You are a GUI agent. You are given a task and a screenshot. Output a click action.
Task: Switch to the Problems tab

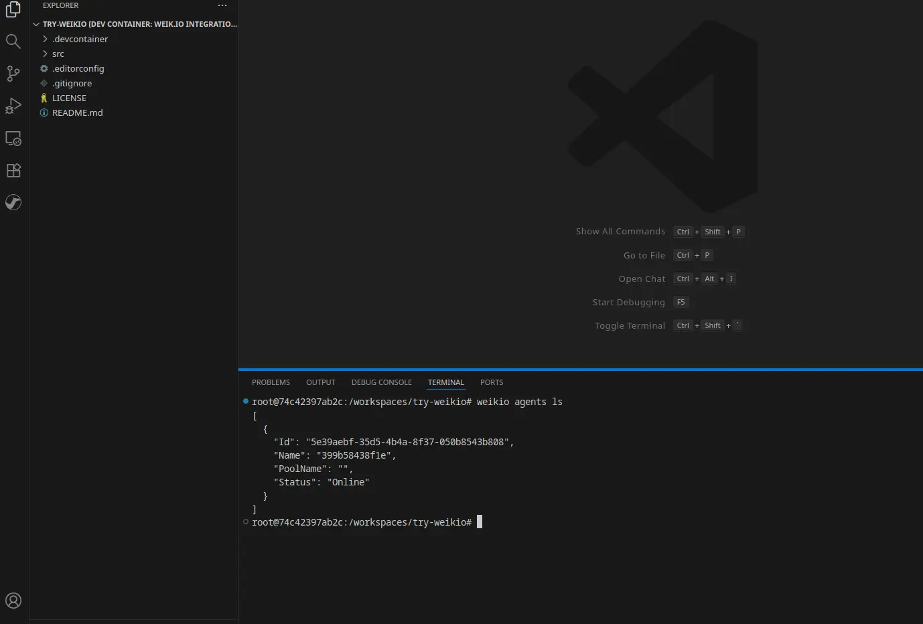click(x=271, y=382)
